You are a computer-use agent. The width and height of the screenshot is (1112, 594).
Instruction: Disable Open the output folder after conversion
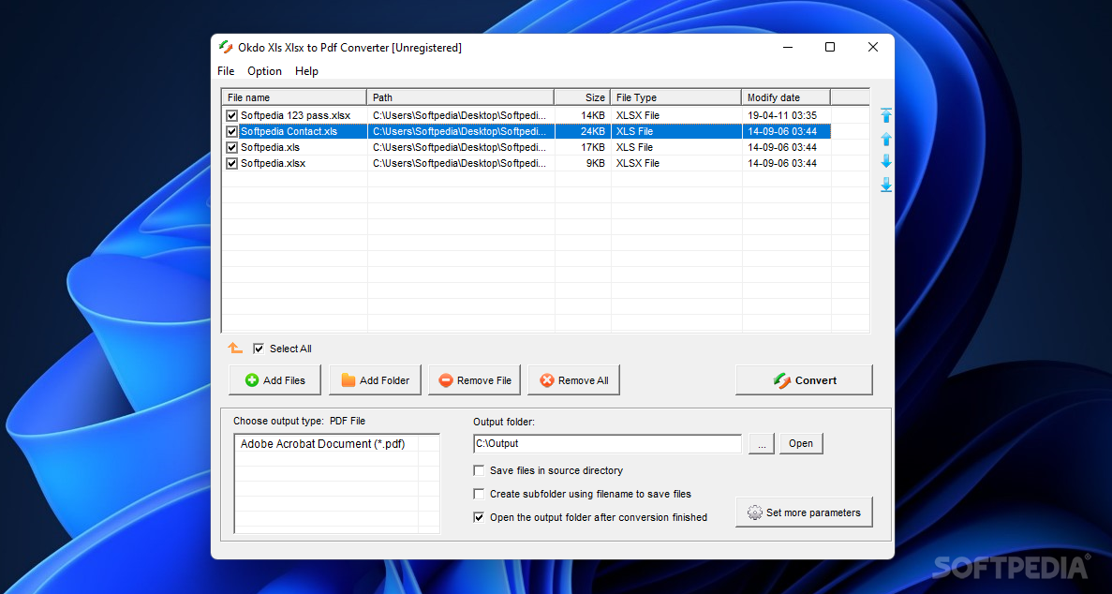479,517
